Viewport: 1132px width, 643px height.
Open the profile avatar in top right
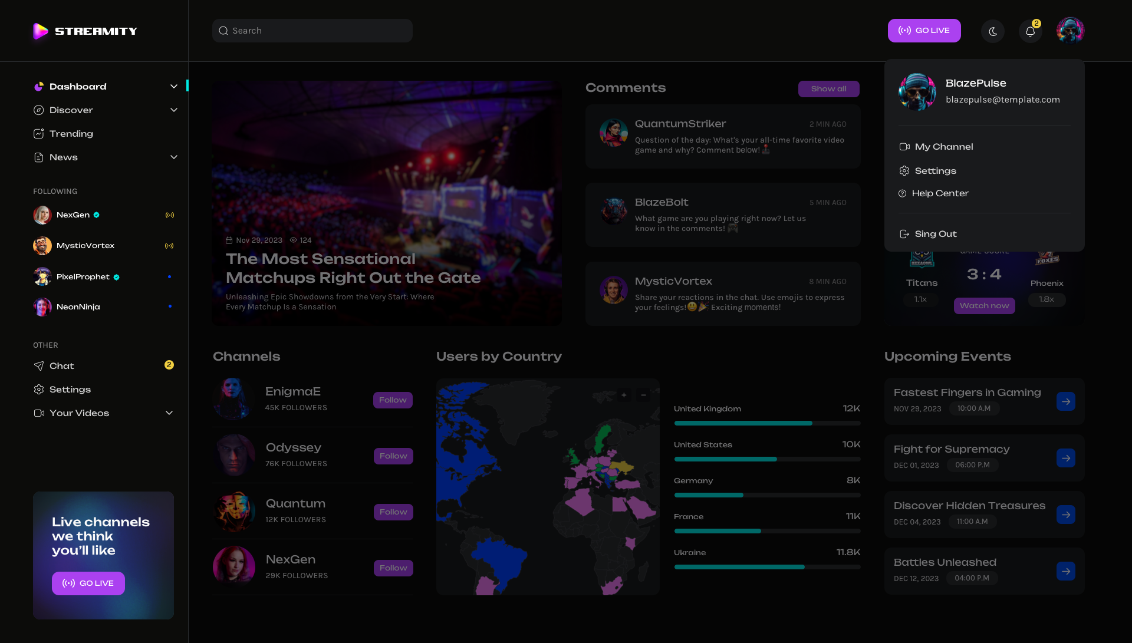coord(1070,30)
